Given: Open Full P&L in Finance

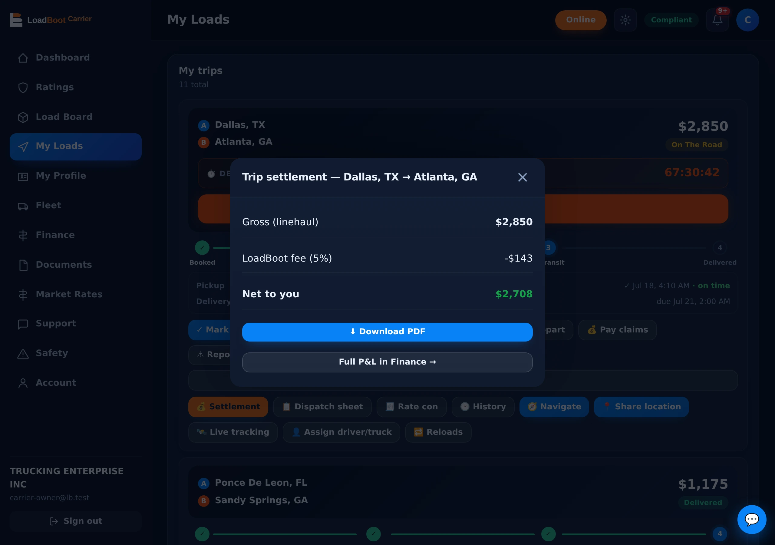Looking at the screenshot, I should point(387,362).
